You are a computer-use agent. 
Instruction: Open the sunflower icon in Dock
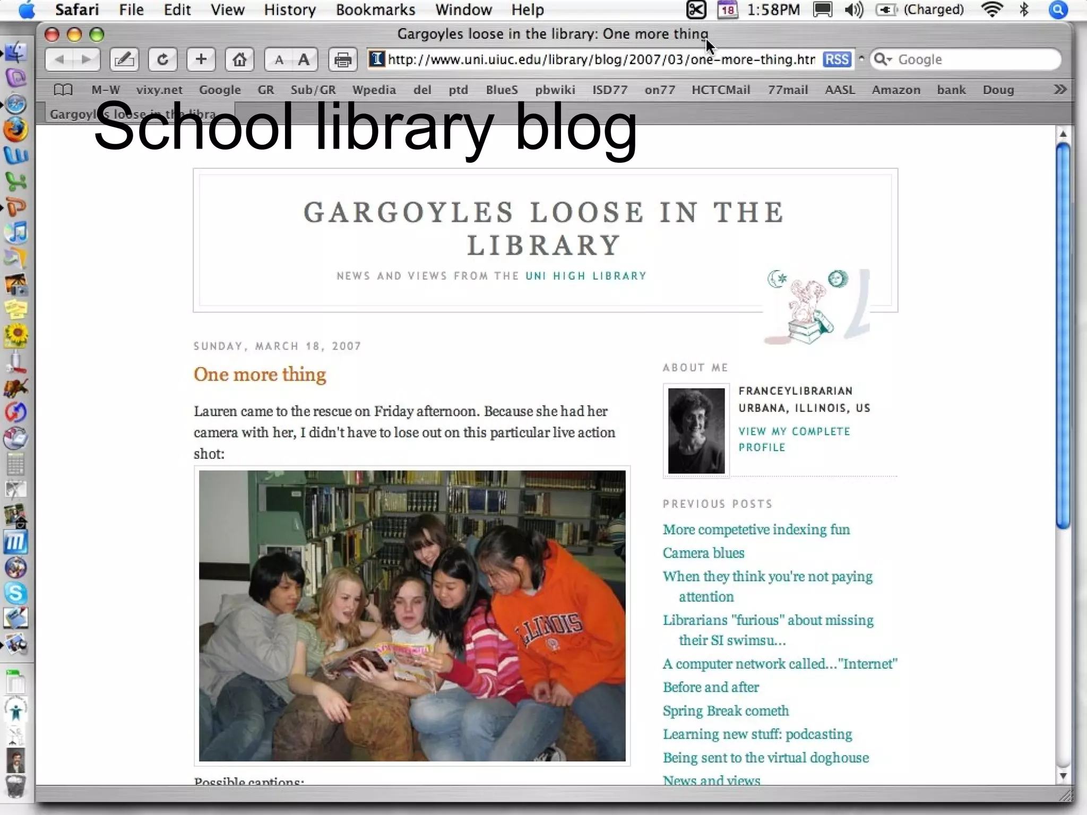tap(16, 336)
